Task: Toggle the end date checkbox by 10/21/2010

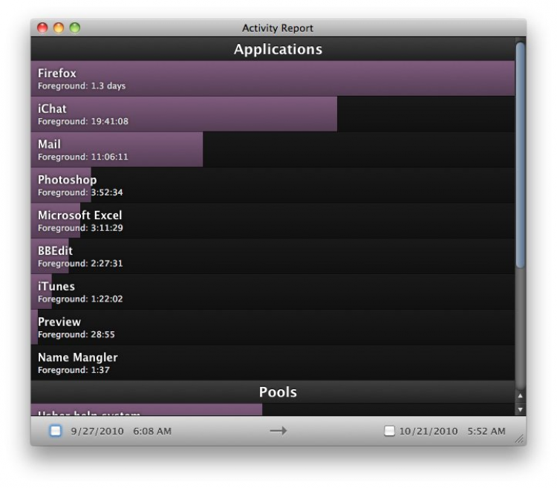Action: coord(389,431)
